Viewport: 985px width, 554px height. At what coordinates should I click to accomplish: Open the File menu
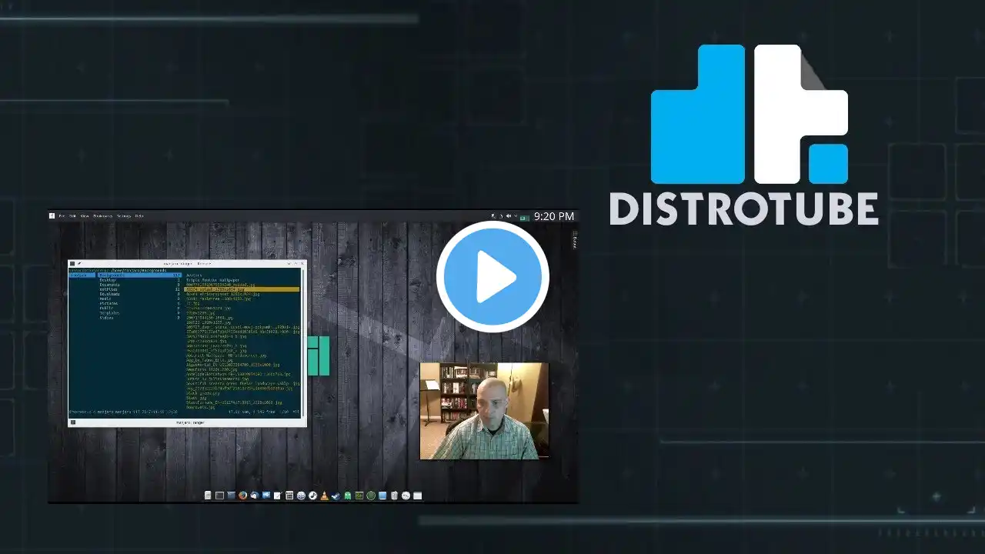pyautogui.click(x=62, y=216)
